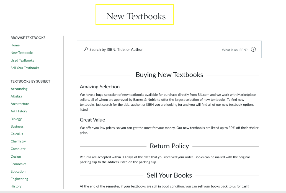Open the Business textbooks category
Viewport: 286px width, 193px height.
[17, 126]
